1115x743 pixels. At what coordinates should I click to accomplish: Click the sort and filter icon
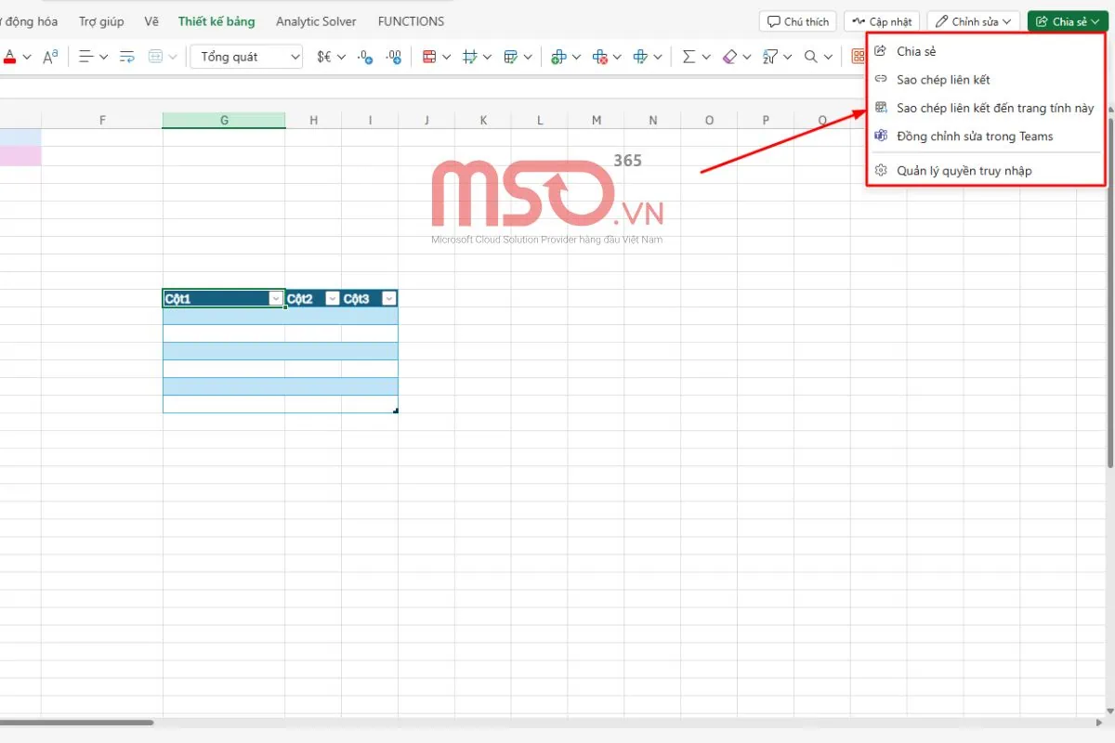769,57
